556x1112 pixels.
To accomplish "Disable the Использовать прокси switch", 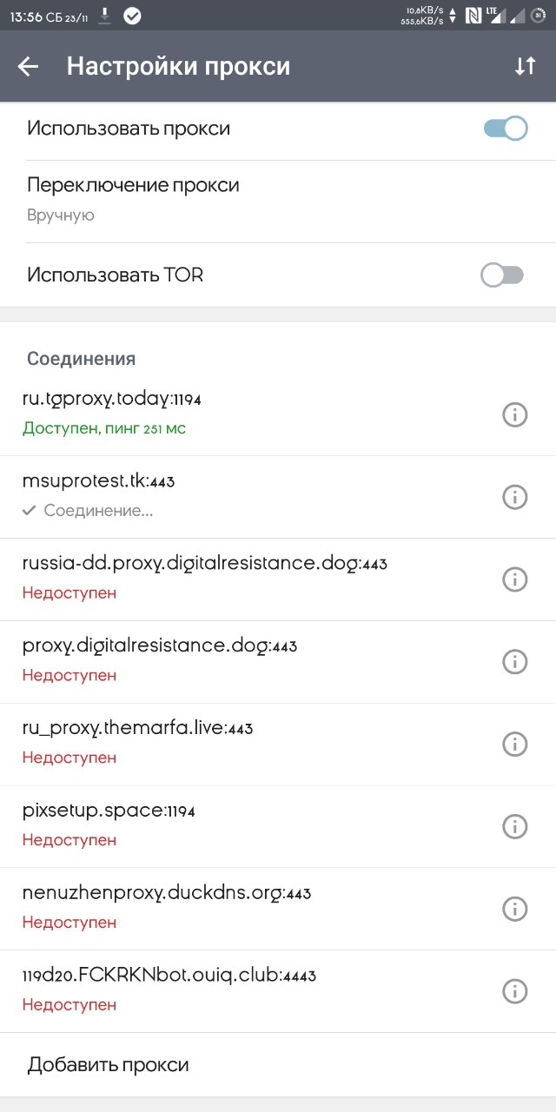I will pos(506,129).
